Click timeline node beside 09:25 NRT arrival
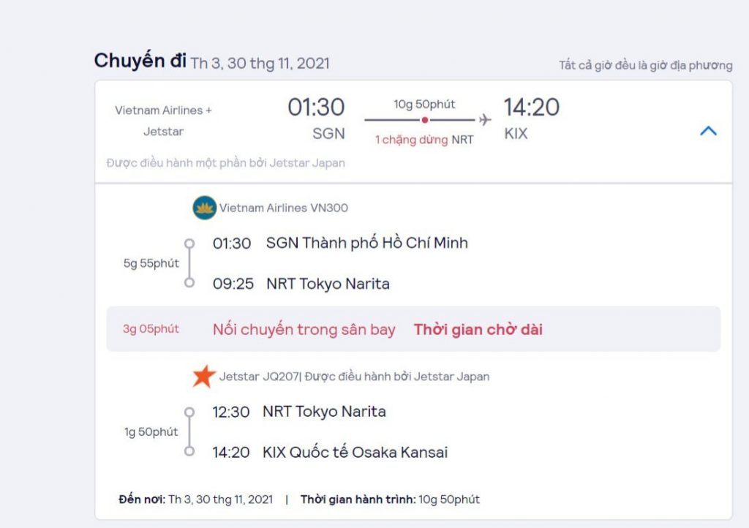Screen dimensions: 749x528 point(189,282)
